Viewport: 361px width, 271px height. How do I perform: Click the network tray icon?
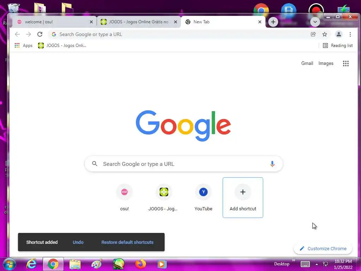[x=325, y=264]
